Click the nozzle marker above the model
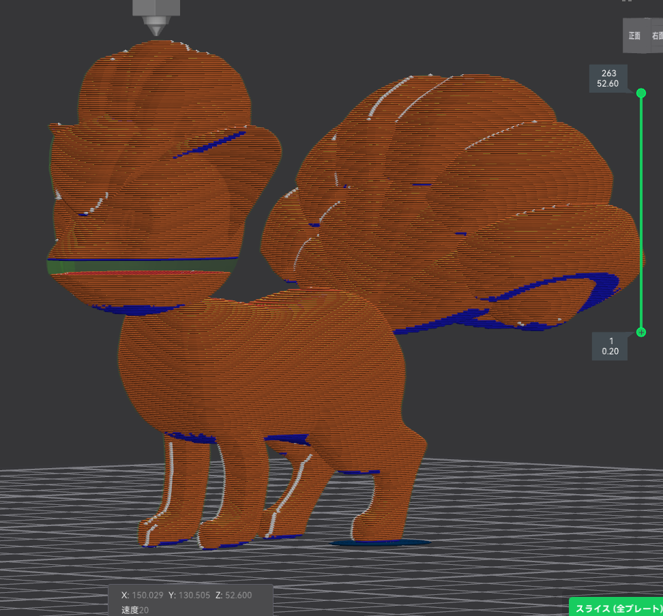 [x=156, y=17]
